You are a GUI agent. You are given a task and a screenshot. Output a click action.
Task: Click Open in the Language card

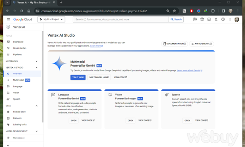click(x=73, y=120)
